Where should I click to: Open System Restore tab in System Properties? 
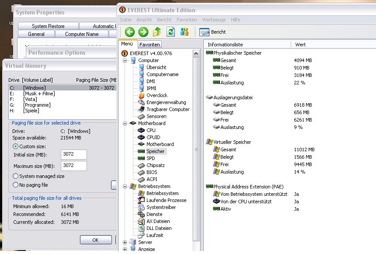[x=48, y=26]
